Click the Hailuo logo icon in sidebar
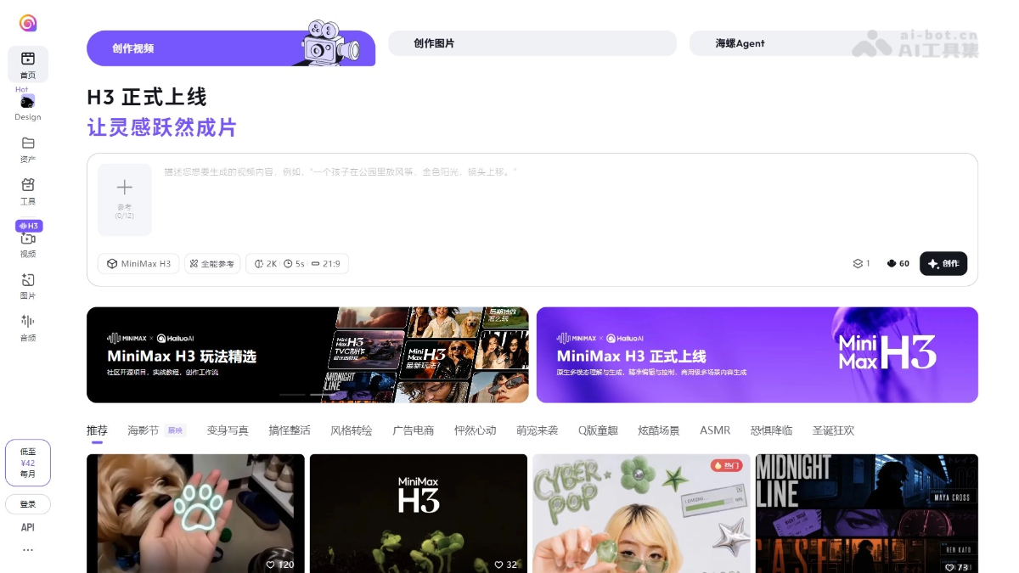Screen dimensions: 1019x573 point(28,23)
